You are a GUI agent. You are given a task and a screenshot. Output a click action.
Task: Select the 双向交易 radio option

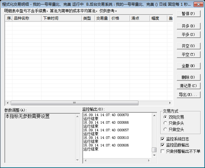click(165, 117)
